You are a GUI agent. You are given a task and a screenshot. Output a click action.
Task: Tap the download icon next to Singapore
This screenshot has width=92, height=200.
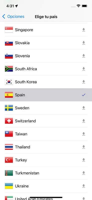click(84, 30)
